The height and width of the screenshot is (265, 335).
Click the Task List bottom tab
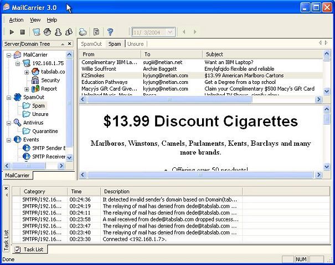(30, 249)
